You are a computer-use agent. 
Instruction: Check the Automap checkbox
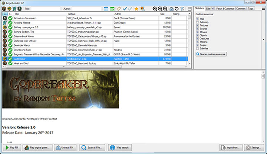(x=197, y=22)
